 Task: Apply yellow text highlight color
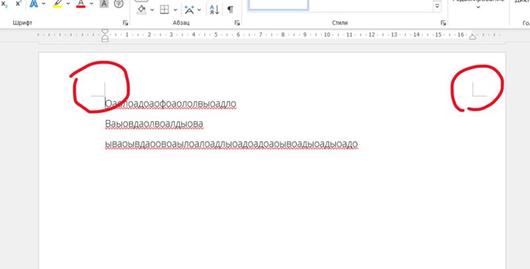click(x=57, y=5)
